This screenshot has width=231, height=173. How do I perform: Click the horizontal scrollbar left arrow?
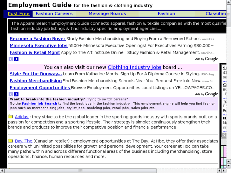point(2,171)
